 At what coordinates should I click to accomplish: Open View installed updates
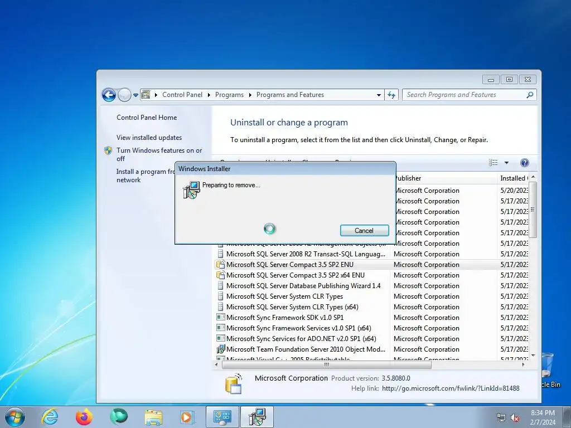[x=149, y=138]
